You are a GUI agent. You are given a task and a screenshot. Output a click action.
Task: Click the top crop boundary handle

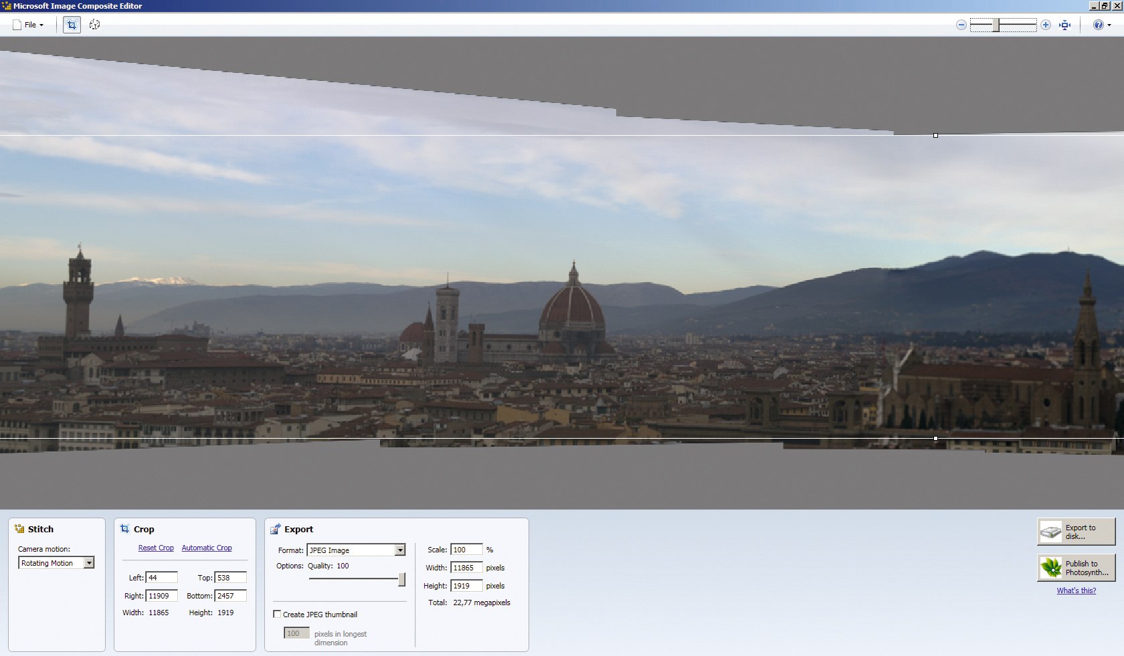935,136
